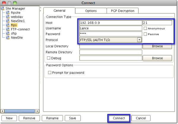Toggle the Debug checkbox
The height and width of the screenshot is (124, 178).
point(49,58)
